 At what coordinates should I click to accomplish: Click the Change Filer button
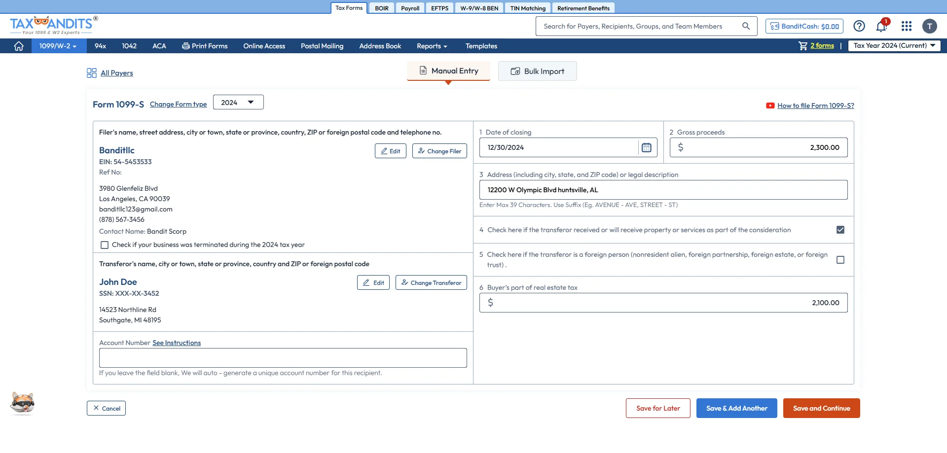(x=439, y=151)
